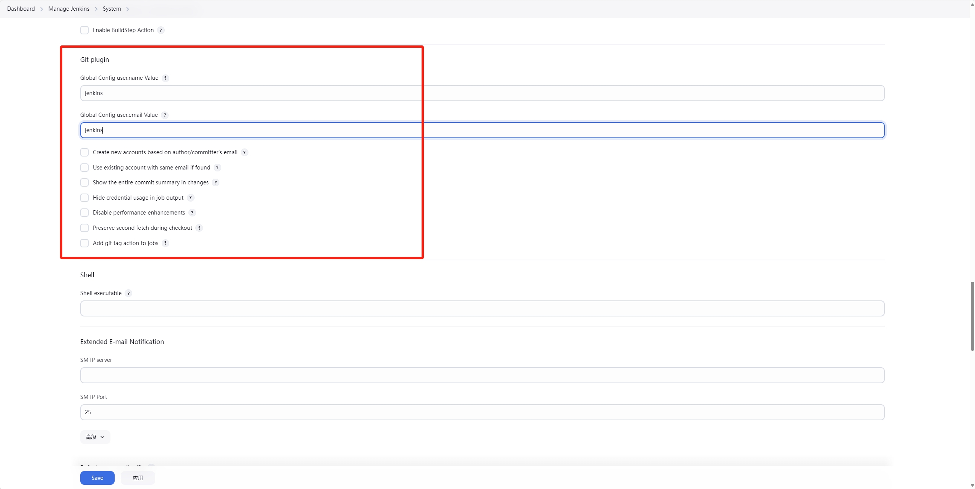Click the SMTP Port input field
This screenshot has height=489, width=975.
pos(482,412)
